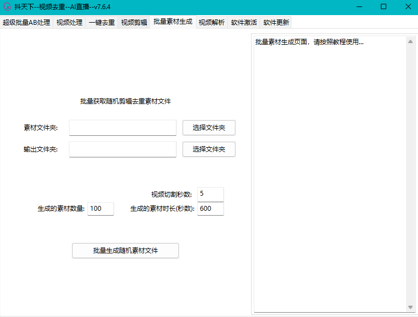Open the 一键去重 tab

[102, 23]
